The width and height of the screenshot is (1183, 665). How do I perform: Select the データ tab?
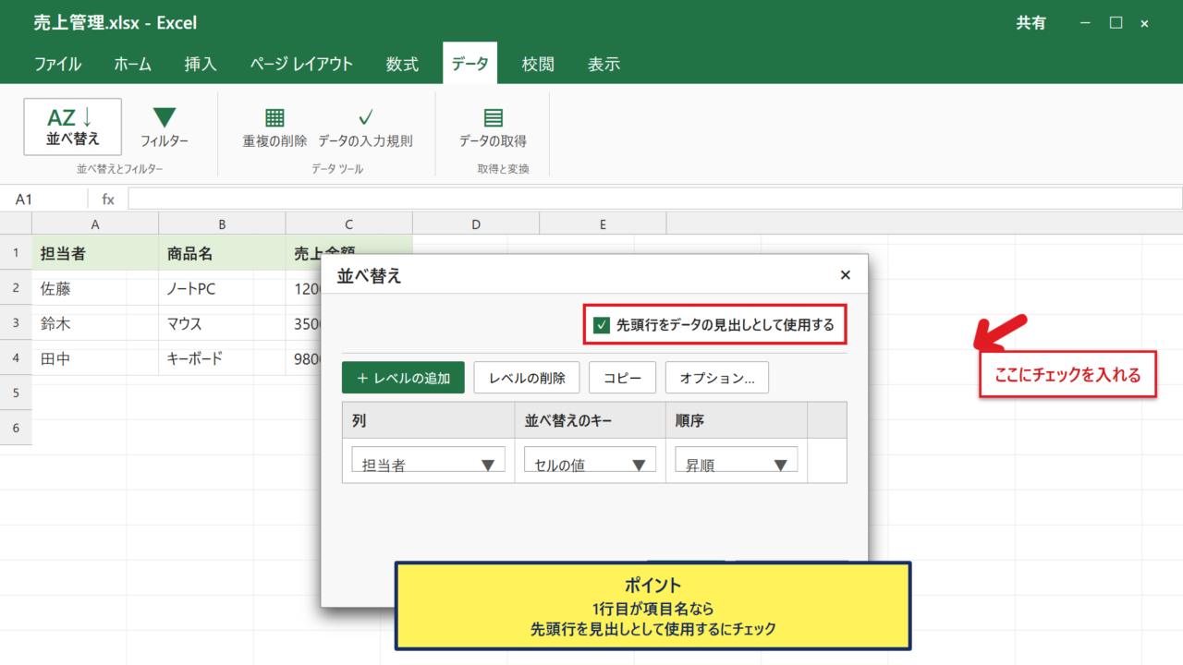[x=470, y=64]
